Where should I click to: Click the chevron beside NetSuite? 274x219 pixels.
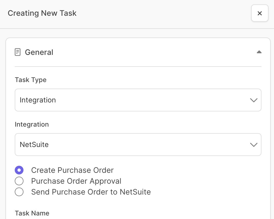(x=254, y=145)
